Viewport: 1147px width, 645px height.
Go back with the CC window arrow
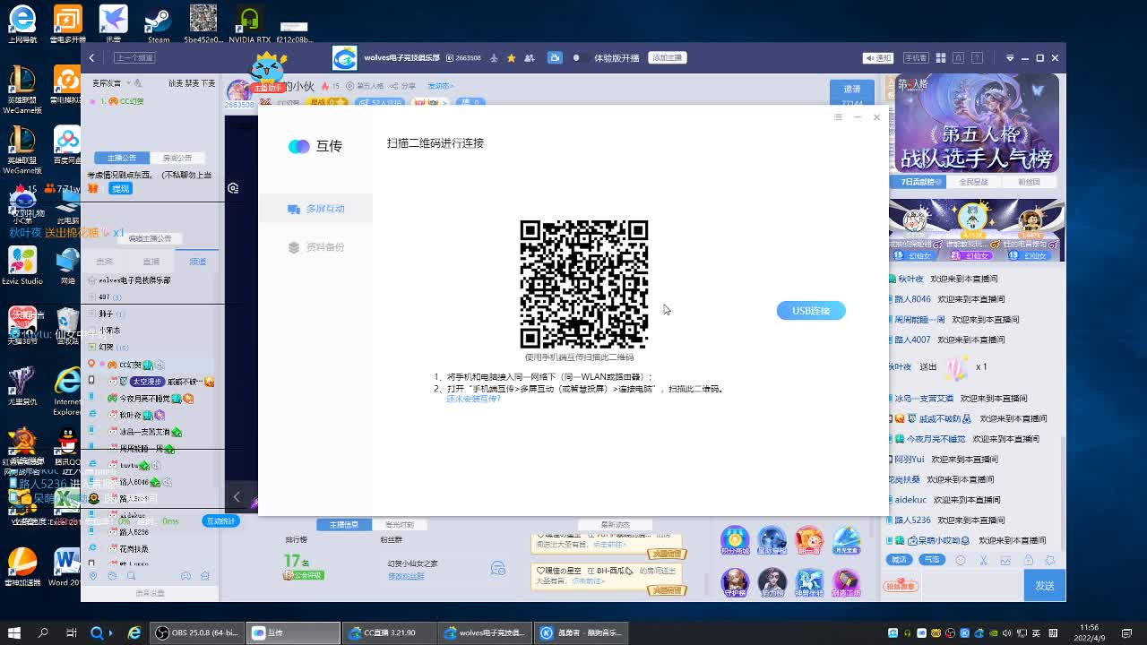(x=91, y=57)
